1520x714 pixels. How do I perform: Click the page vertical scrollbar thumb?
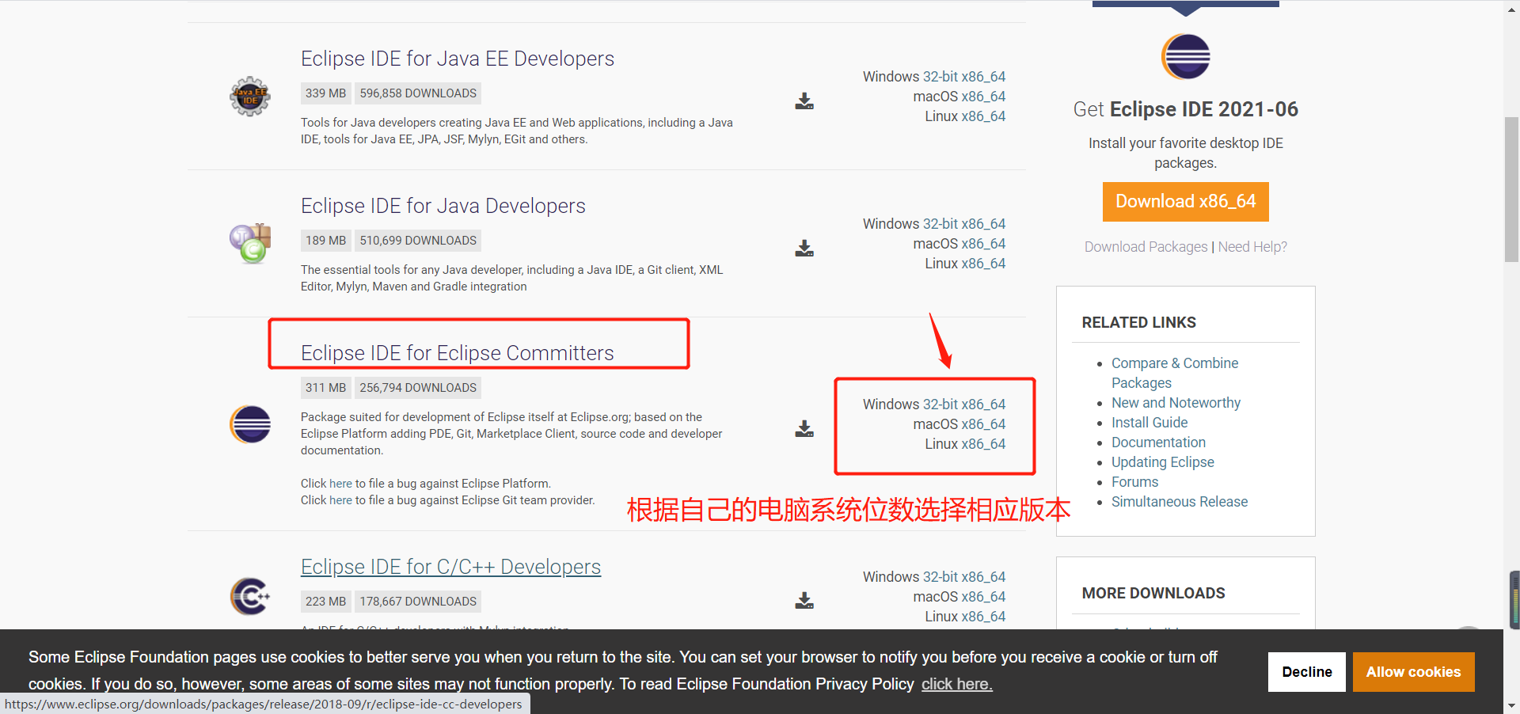(1511, 189)
